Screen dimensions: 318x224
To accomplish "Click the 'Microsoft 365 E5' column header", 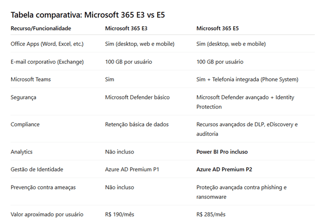I will [218, 28].
